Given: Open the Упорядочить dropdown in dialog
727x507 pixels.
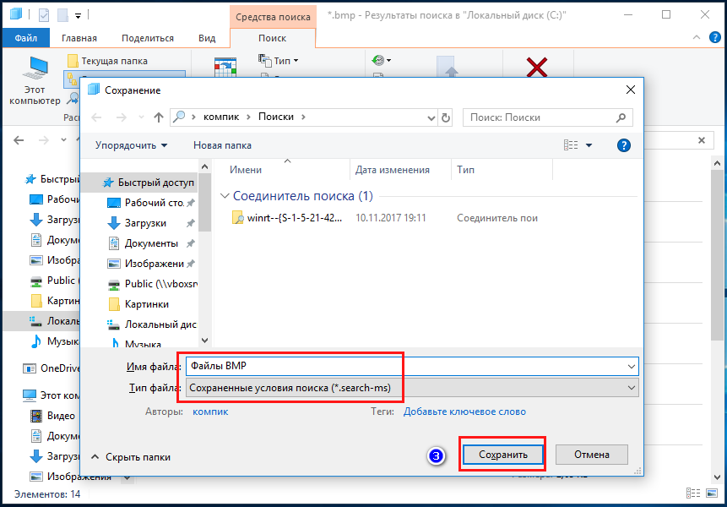Looking at the screenshot, I should click(131, 145).
